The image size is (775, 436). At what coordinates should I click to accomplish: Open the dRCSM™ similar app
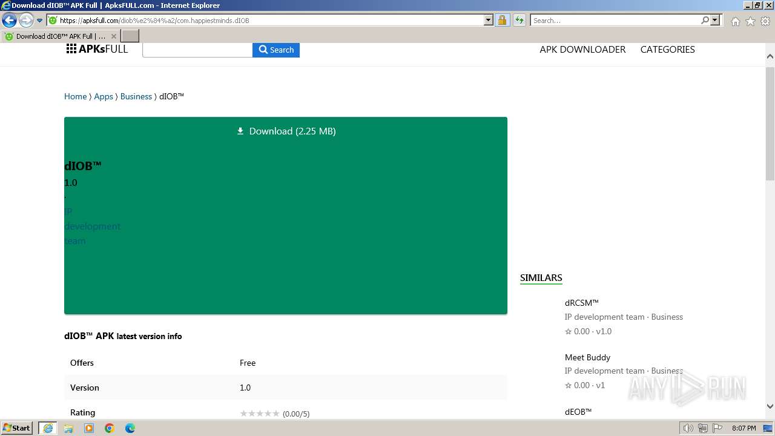[581, 303]
